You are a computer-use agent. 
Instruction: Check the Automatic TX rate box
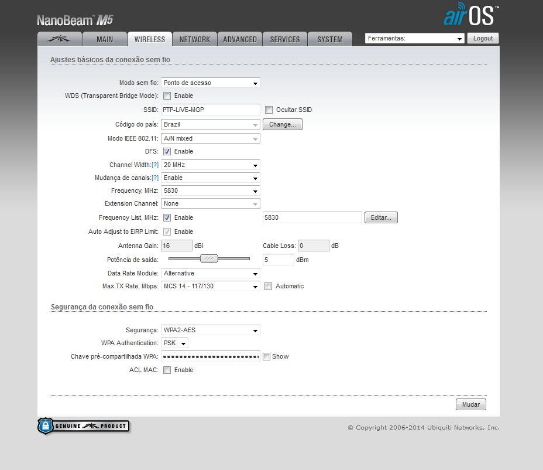pyautogui.click(x=268, y=286)
